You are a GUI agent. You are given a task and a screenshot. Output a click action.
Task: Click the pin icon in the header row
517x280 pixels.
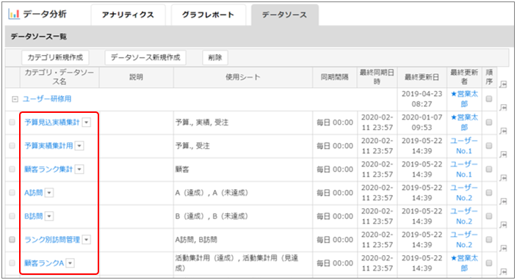(x=503, y=84)
